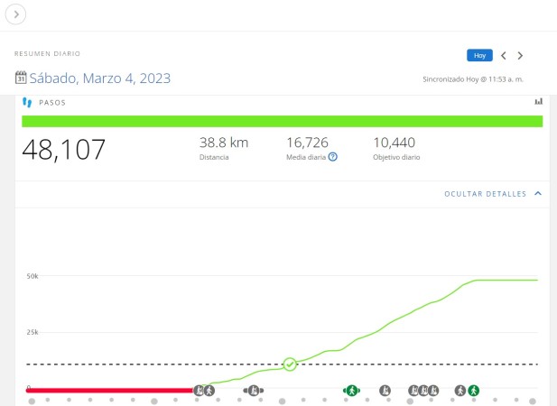This screenshot has height=406, width=557.
Task: Click the Sincronizado Hoy 11:53 a. m. text
Action: [x=473, y=79]
